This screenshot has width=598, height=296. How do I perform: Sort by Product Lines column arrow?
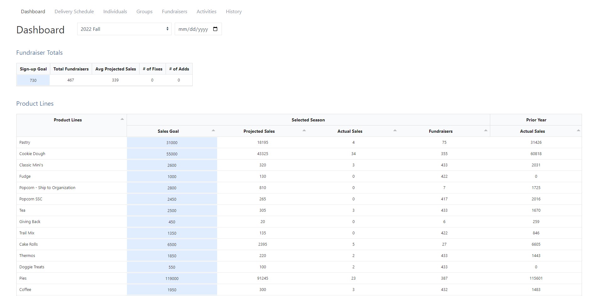point(122,119)
